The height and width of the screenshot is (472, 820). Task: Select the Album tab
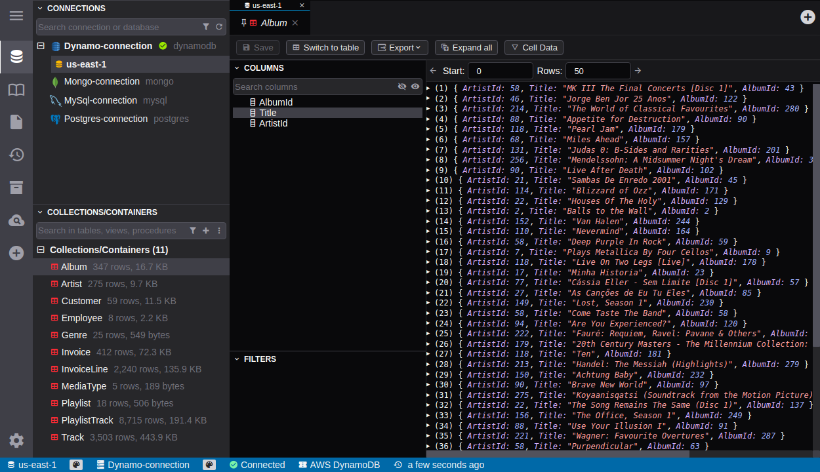click(274, 23)
